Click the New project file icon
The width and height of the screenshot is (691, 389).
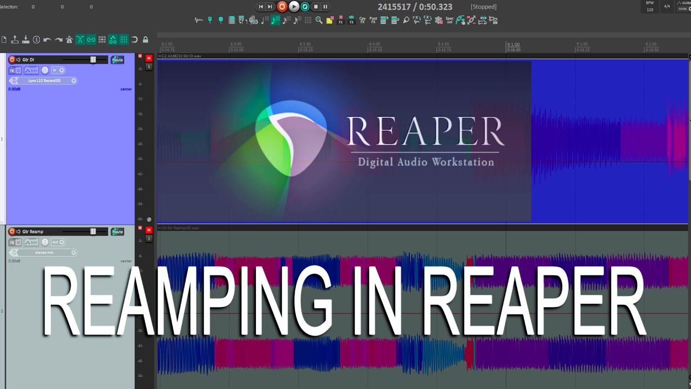pos(4,39)
